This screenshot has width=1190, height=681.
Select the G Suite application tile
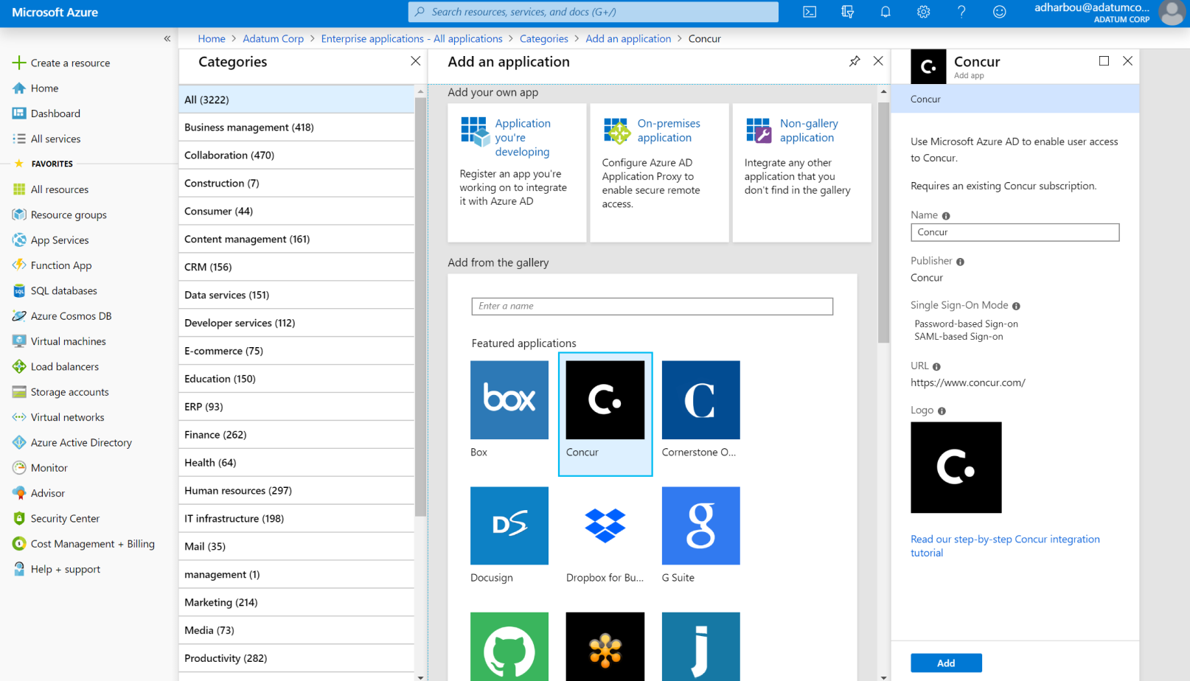(700, 525)
